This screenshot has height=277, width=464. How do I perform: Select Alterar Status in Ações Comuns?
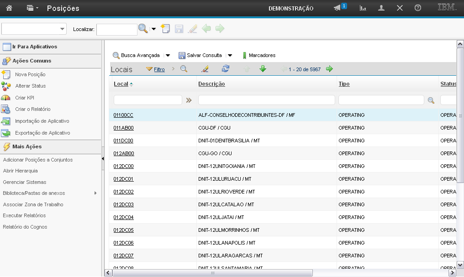pyautogui.click(x=30, y=86)
